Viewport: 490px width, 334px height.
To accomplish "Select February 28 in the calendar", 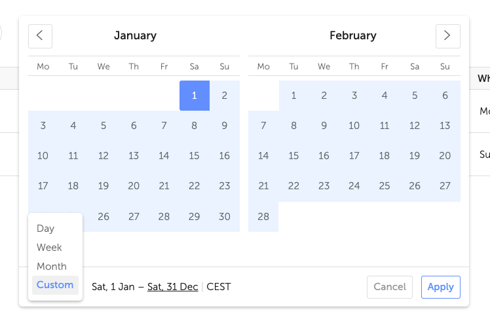I will coord(263,217).
